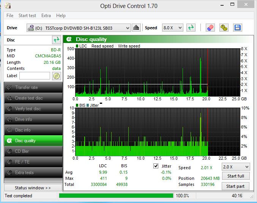The width and height of the screenshot is (257, 203).
Task: Open the Help menu
Action: 61,16
